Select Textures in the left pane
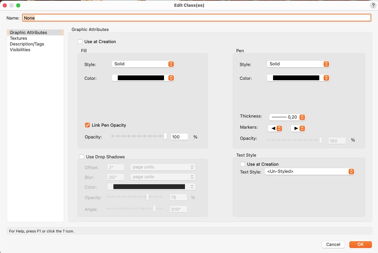Image resolution: width=378 pixels, height=253 pixels. [x=19, y=38]
